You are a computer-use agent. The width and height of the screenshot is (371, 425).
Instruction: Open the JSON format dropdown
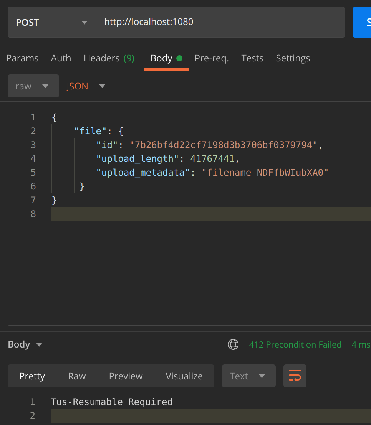(86, 86)
